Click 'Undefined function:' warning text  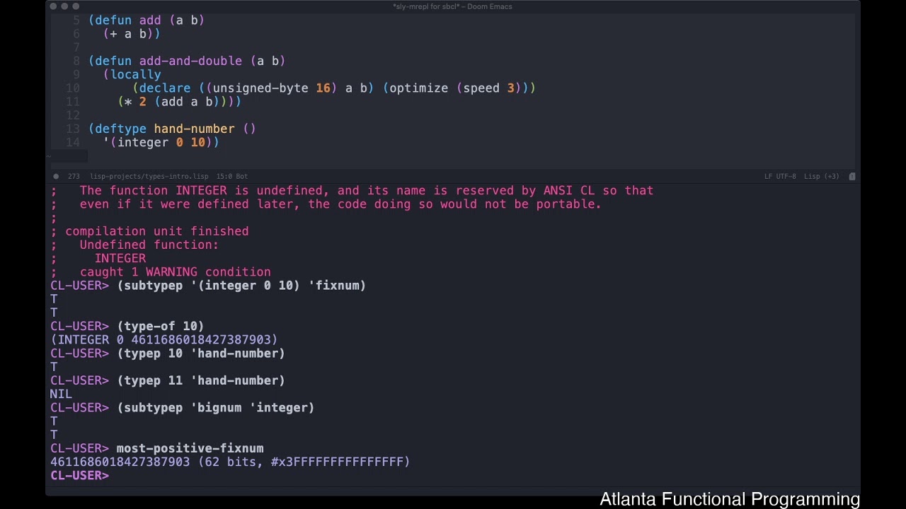coord(149,245)
